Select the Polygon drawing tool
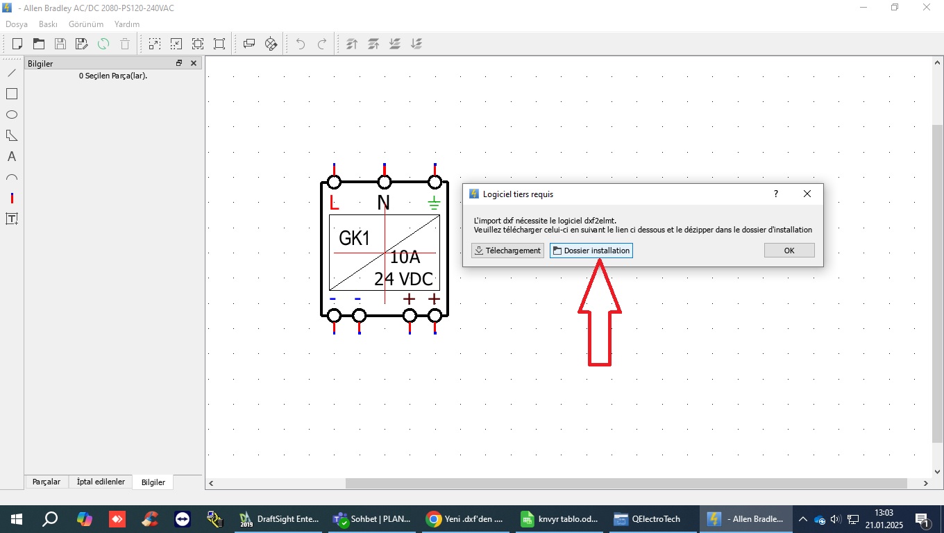The width and height of the screenshot is (944, 533). coord(12,135)
